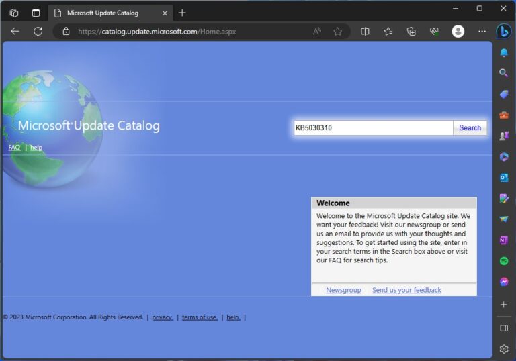Screen dimensions: 516x361
Task: Add this page to favorites star
Action: (338, 32)
